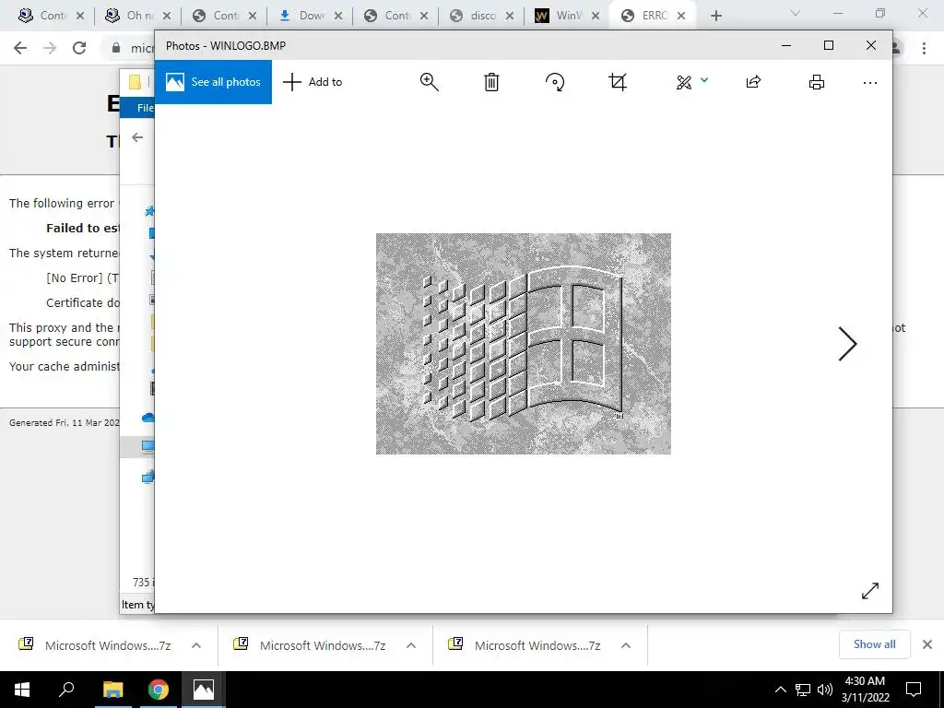Click site lock icon in address bar
Screen dimensions: 944x708
click(115, 48)
